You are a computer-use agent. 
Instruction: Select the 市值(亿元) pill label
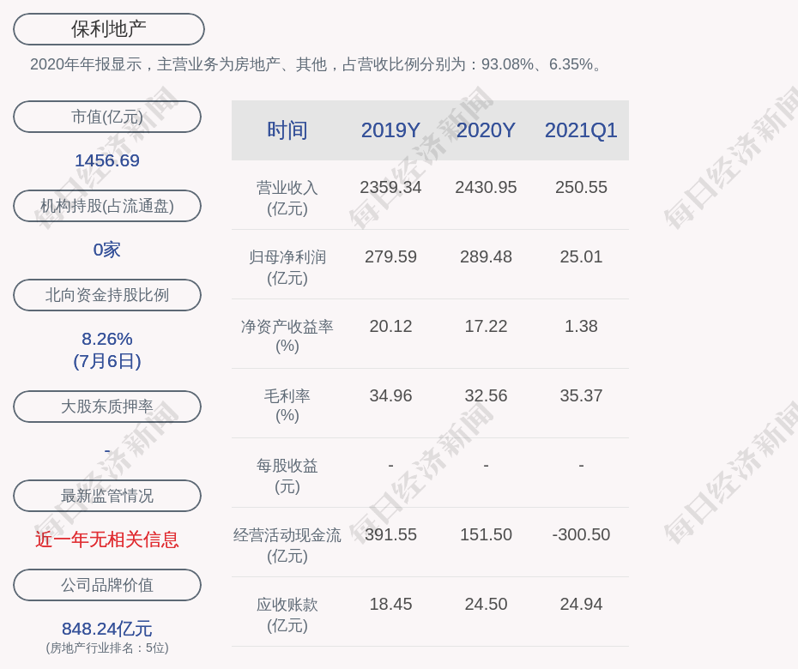pos(107,117)
